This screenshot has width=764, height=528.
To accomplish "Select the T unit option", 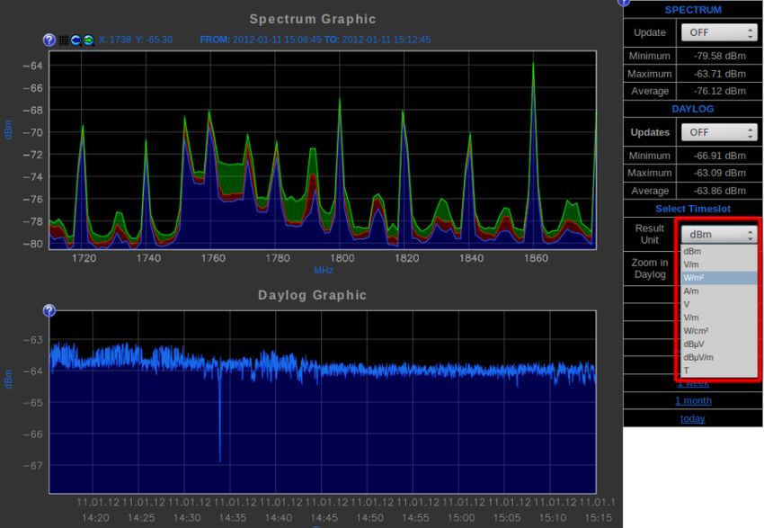I will (719, 371).
